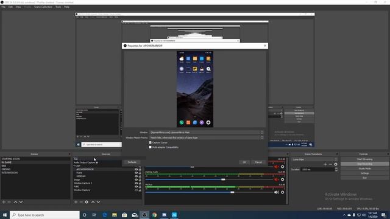Toggle visibility eye of Window Capture 2
The image size is (390, 219).
136,183
